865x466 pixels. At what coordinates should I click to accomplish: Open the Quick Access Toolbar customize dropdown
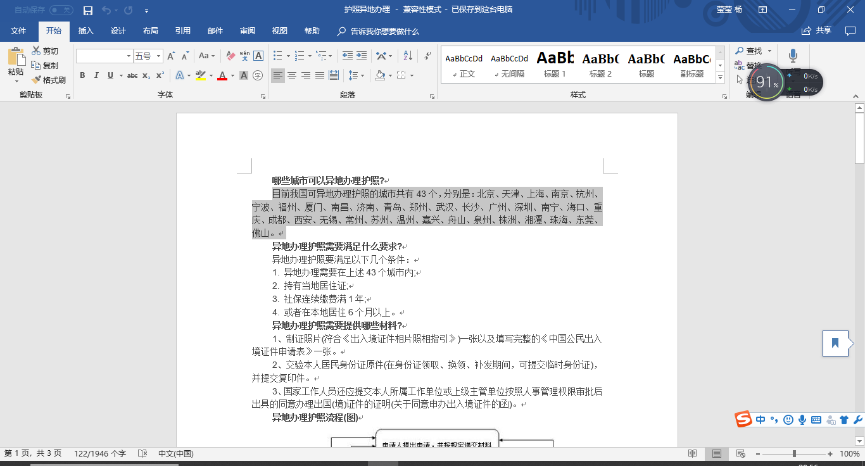click(146, 10)
